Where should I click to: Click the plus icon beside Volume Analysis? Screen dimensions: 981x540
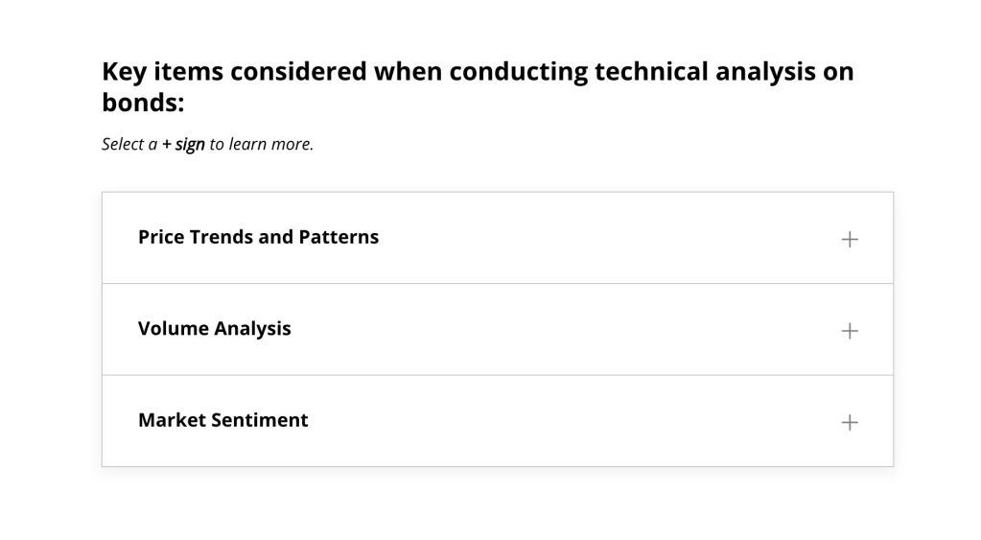pyautogui.click(x=849, y=330)
